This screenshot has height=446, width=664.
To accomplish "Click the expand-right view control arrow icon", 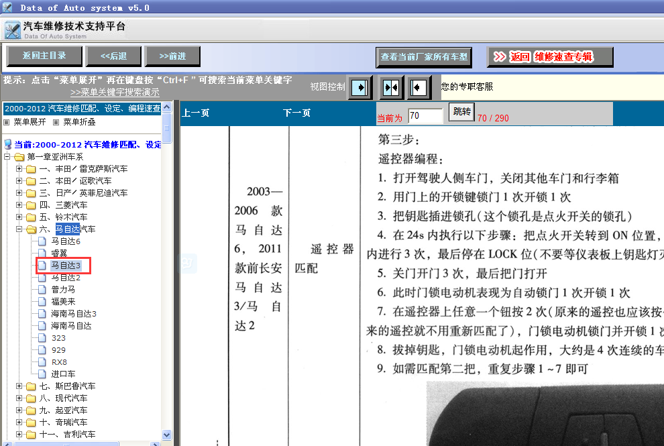I will coord(360,88).
